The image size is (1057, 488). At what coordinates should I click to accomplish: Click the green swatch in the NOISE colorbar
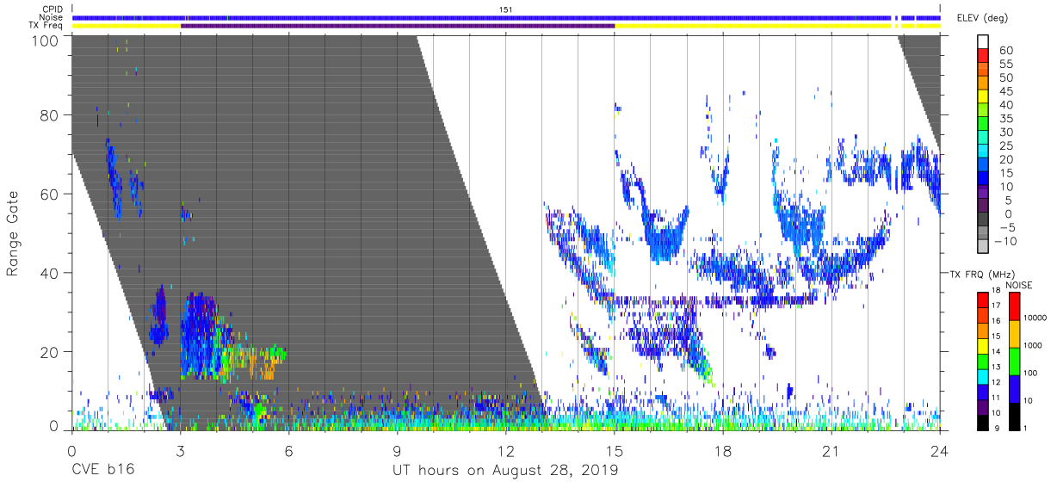[1014, 361]
